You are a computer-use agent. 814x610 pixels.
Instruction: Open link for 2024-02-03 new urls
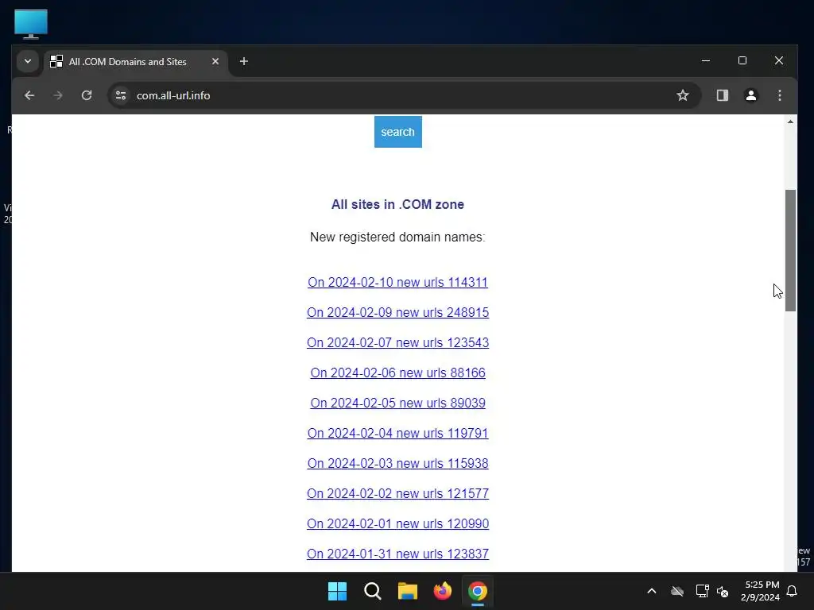coord(397,463)
